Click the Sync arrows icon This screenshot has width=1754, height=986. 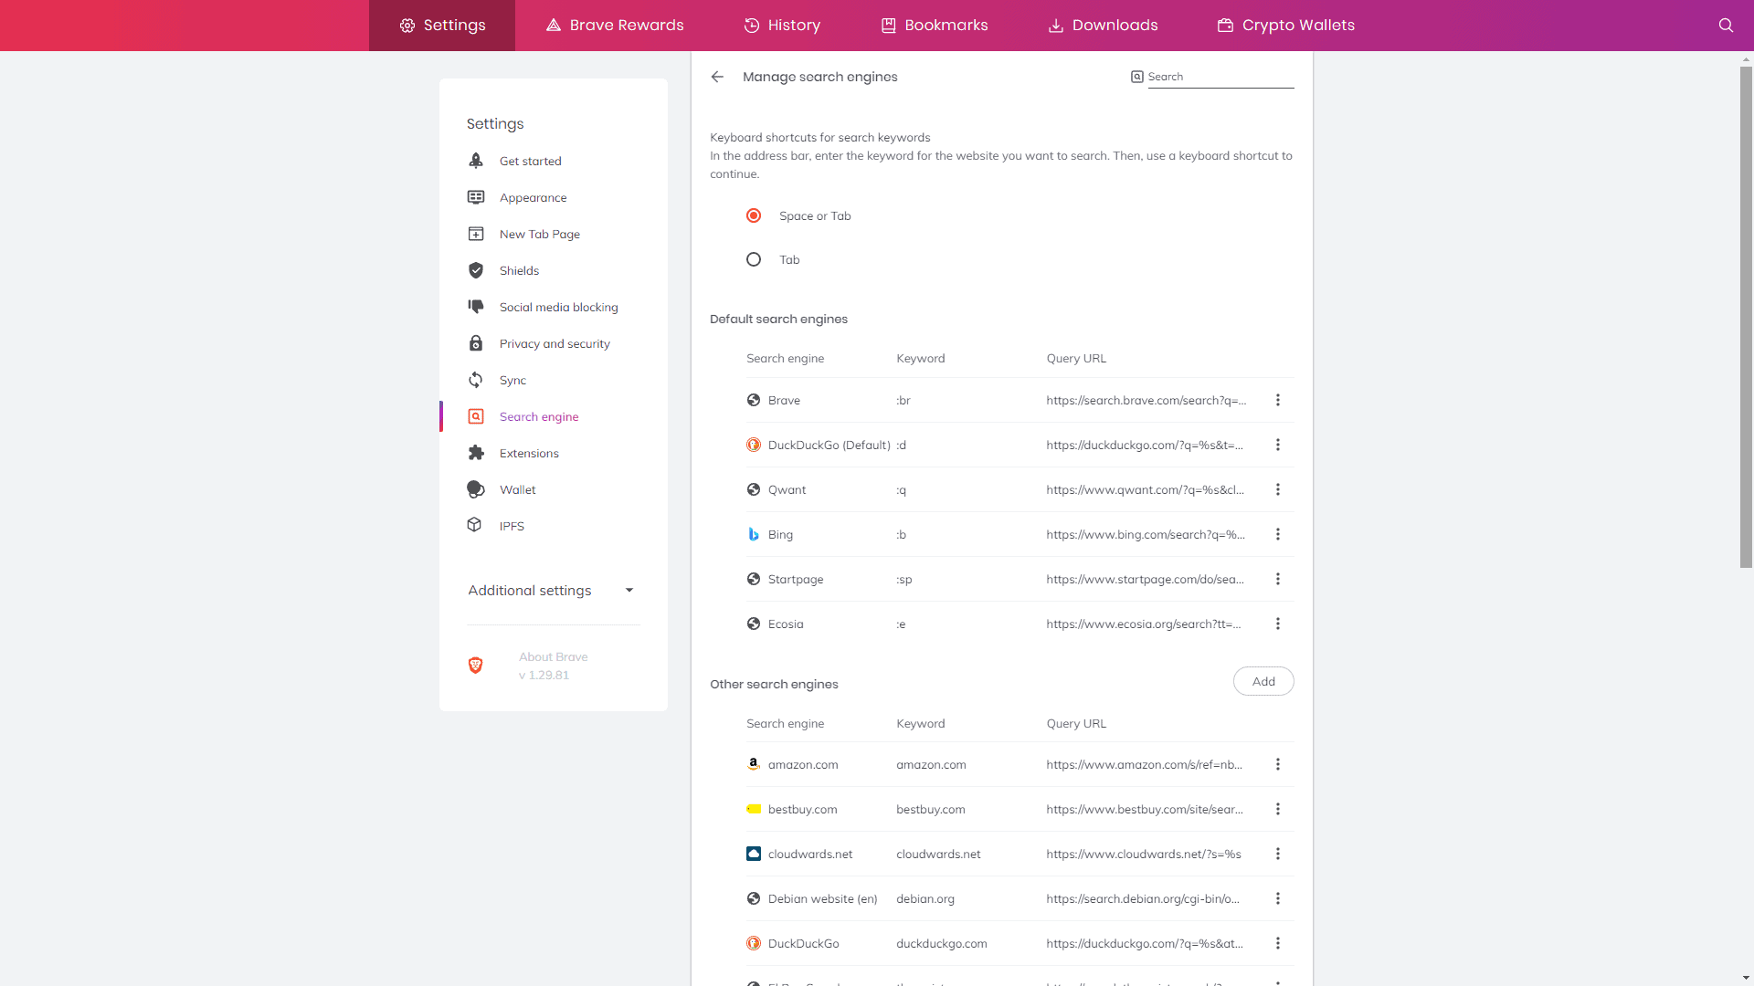click(x=476, y=380)
